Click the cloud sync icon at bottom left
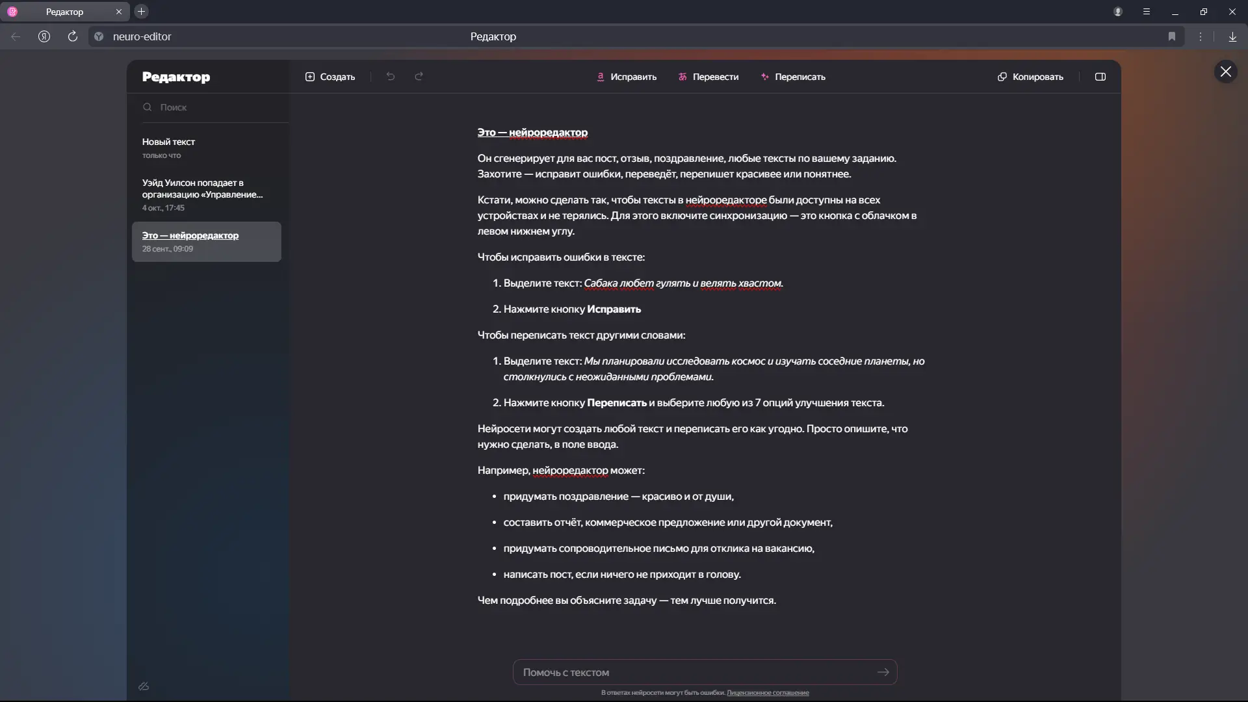 pyautogui.click(x=144, y=686)
